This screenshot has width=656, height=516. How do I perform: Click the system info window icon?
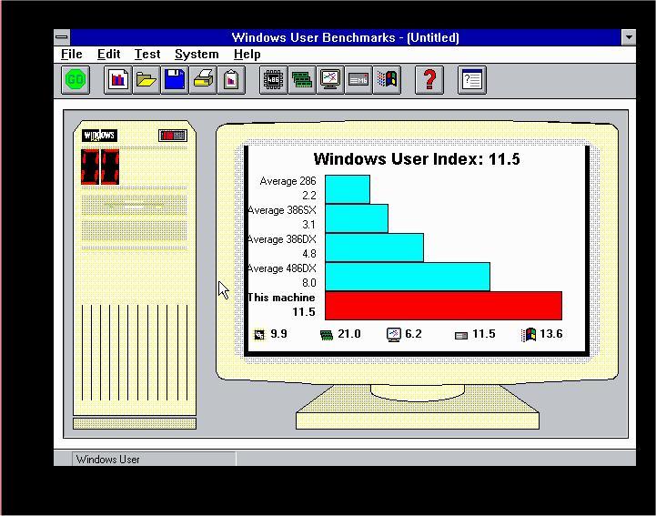click(472, 79)
